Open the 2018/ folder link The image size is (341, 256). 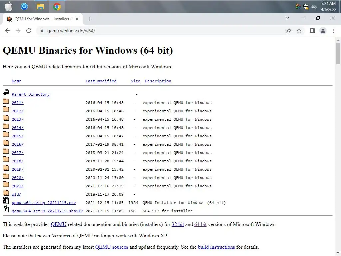[18, 161]
